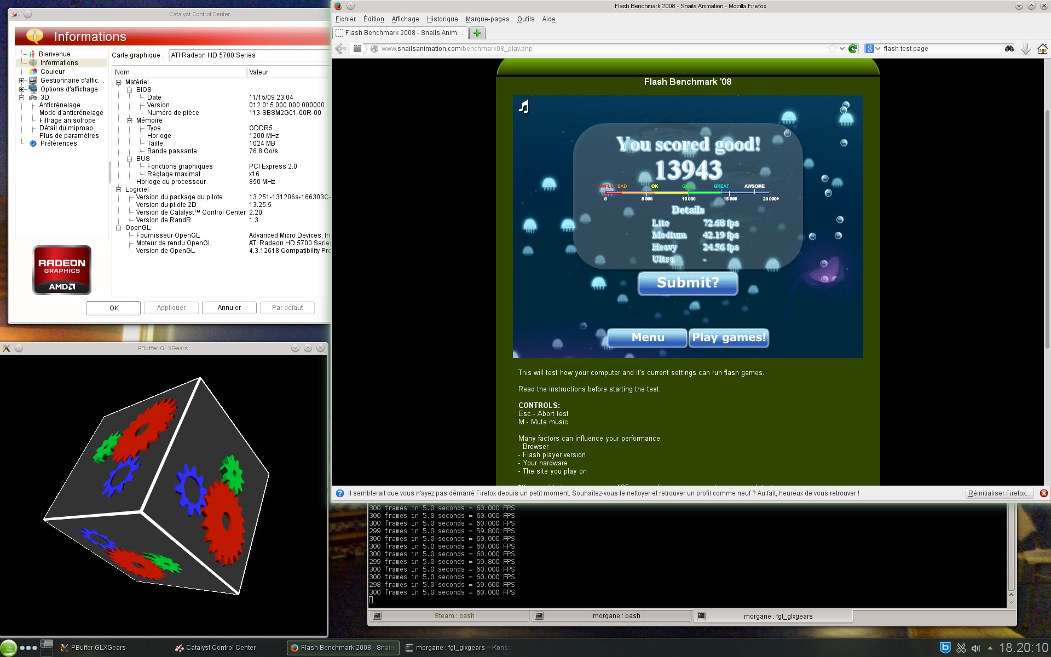Select Filtrage anisotrope tree item
This screenshot has height=657, width=1051.
point(67,120)
